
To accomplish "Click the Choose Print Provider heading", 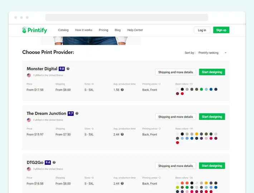I will (x=48, y=52).
